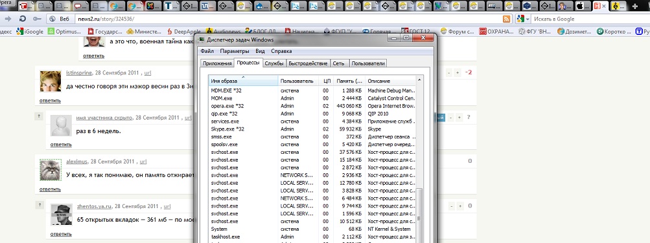The height and width of the screenshot is (243, 650).
Task: Switch to the Службы tab
Action: [x=274, y=63]
